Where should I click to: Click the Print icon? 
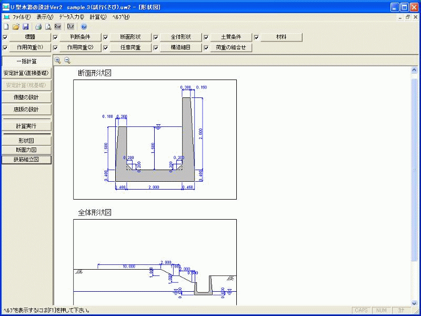click(x=38, y=26)
